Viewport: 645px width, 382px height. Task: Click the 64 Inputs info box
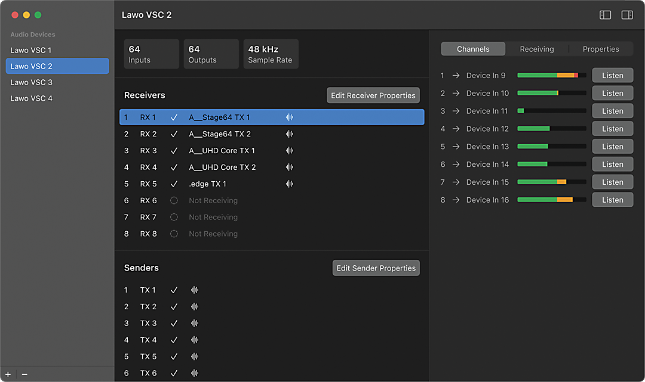point(151,54)
